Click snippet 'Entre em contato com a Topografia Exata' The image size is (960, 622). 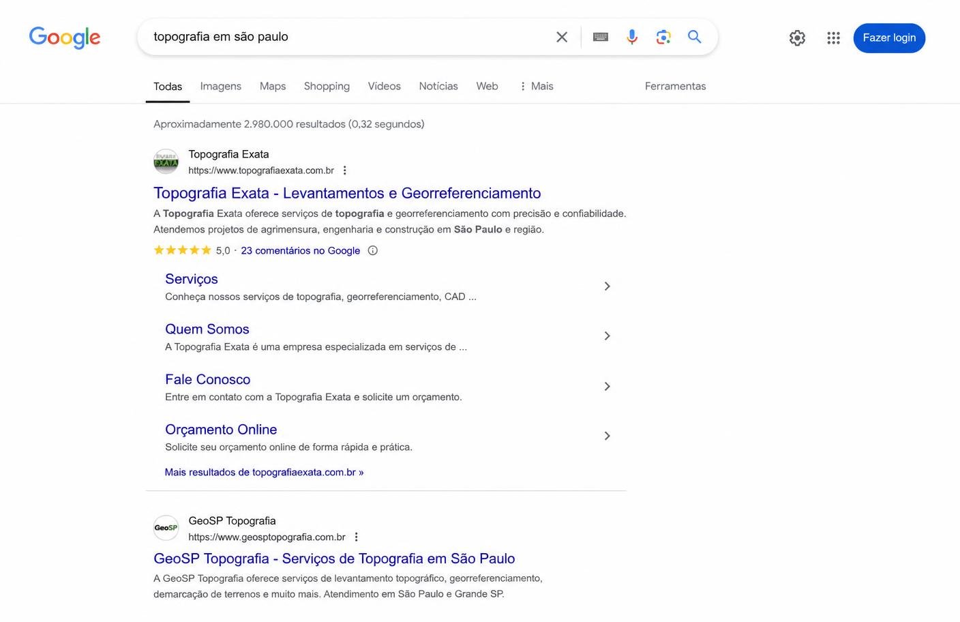pos(313,397)
